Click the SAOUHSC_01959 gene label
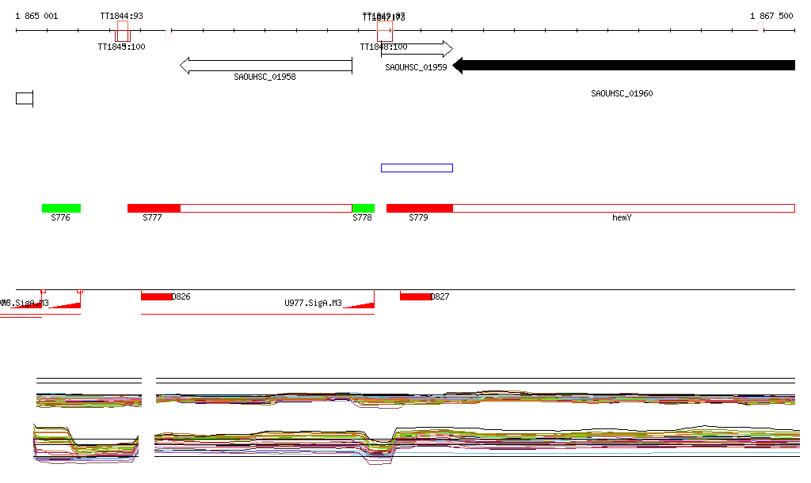Viewport: 811px width, 483px height. tap(416, 68)
